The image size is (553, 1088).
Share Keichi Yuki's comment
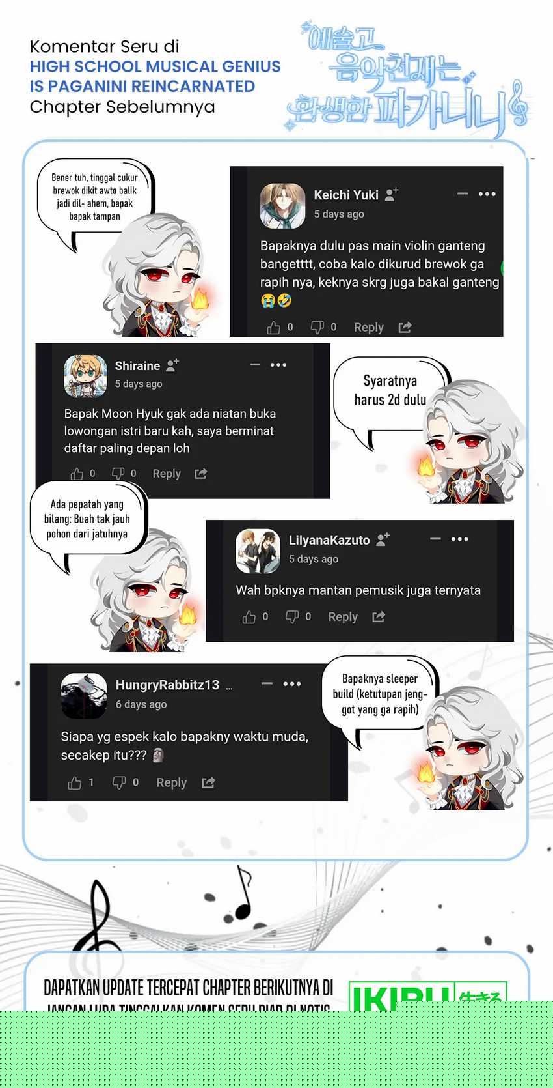coord(405,327)
